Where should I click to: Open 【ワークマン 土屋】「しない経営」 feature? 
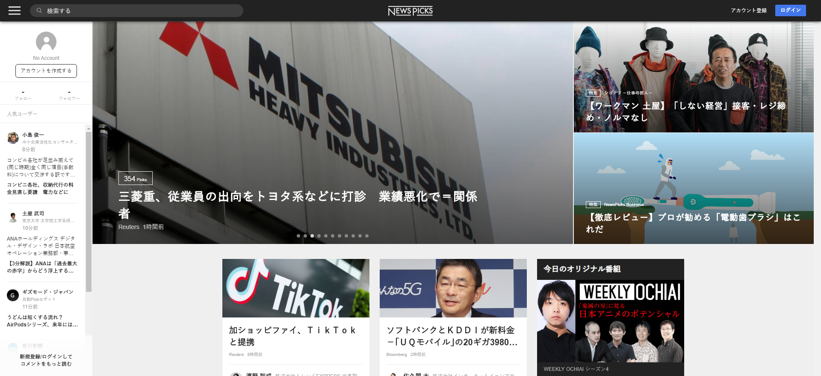click(686, 112)
